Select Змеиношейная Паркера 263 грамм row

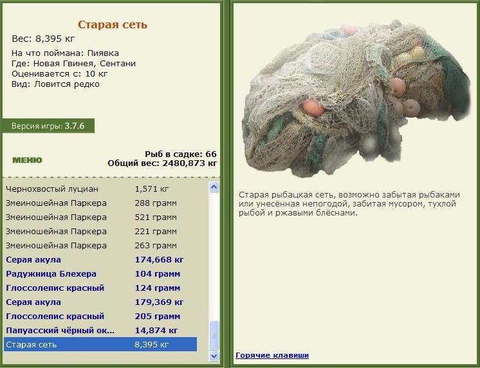point(100,245)
